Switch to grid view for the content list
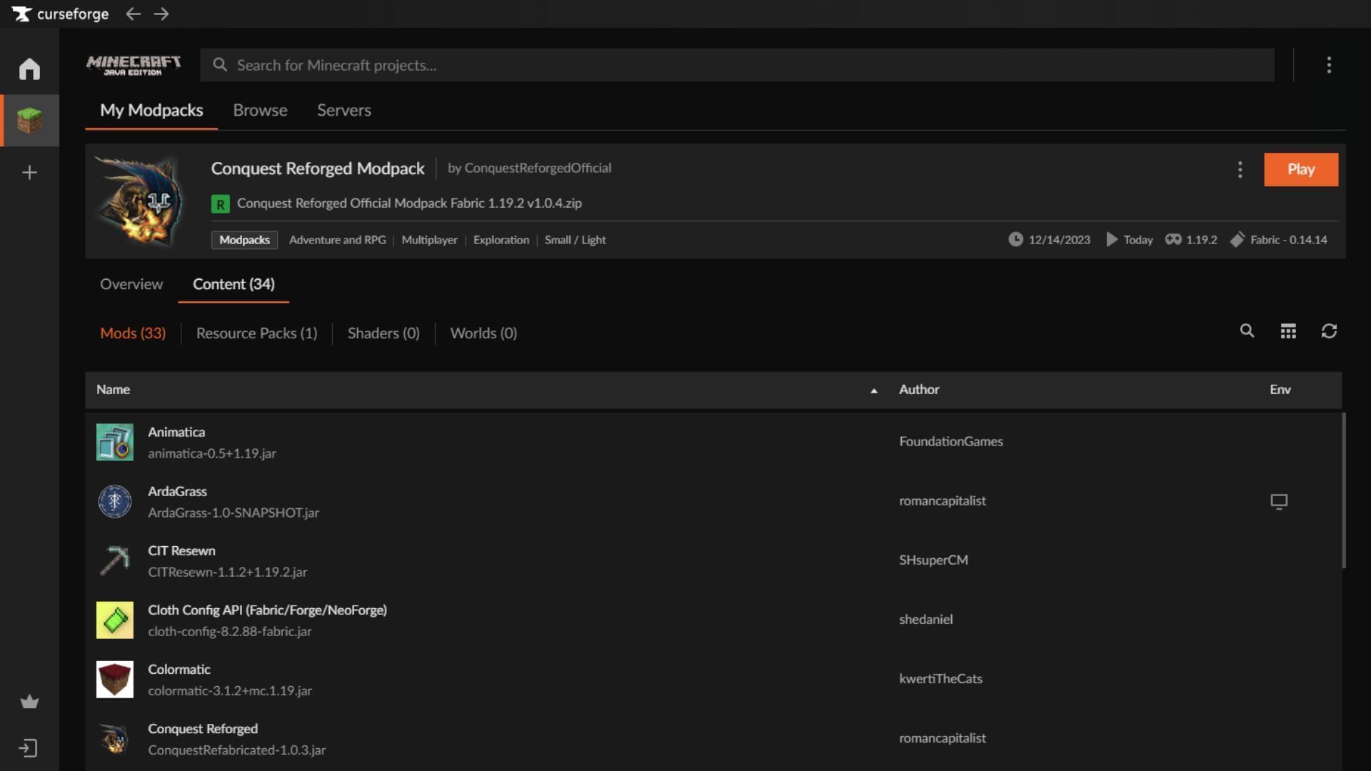This screenshot has height=771, width=1371. point(1288,331)
